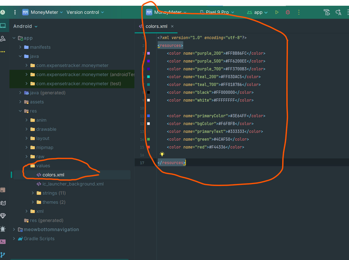Open colors.xml in the project tree

coord(53,175)
